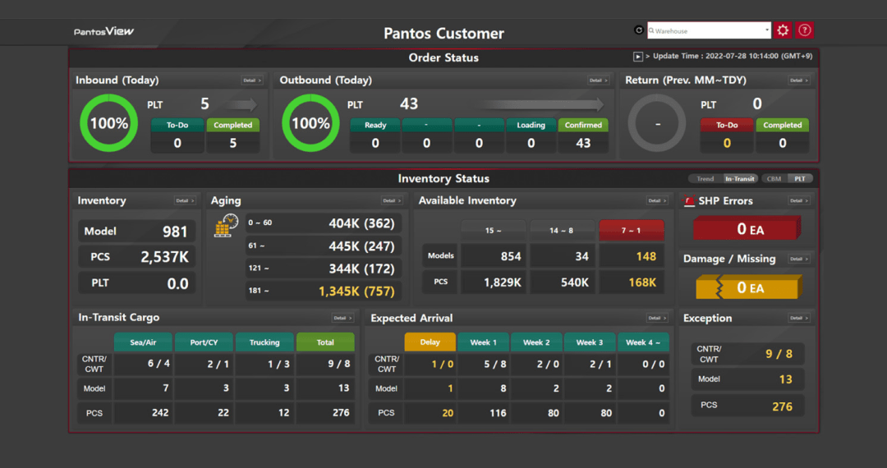This screenshot has height=468, width=887.
Task: Click the red SHP Errors 0 EA block
Action: [x=747, y=229]
